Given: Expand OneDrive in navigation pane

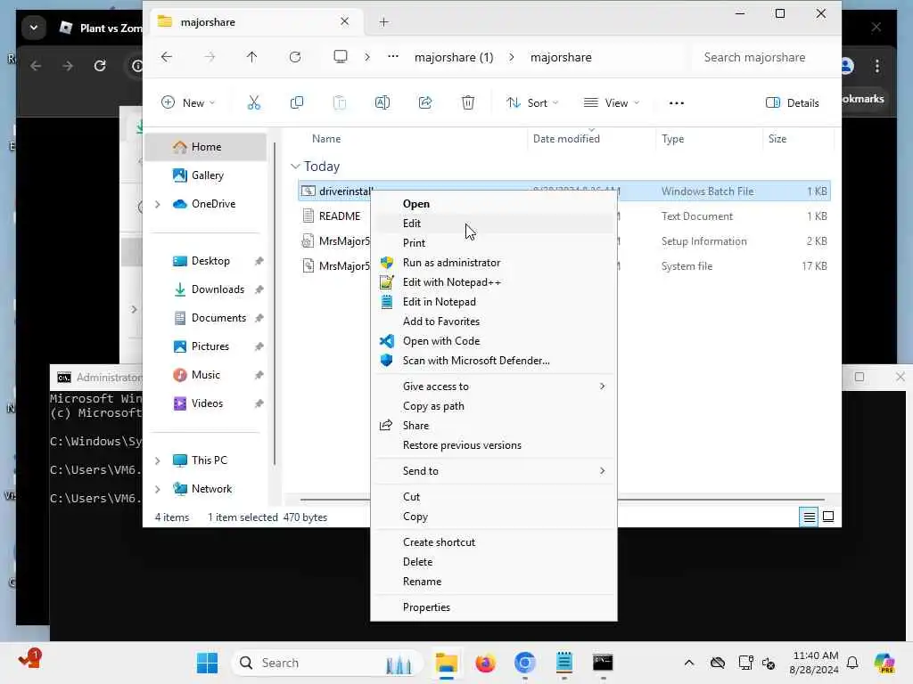Looking at the screenshot, I should (x=157, y=204).
